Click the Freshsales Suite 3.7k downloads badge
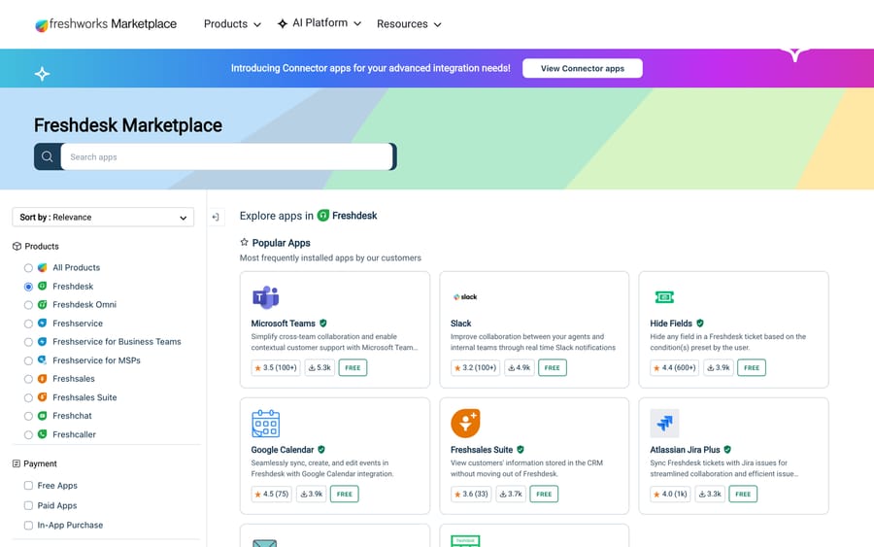This screenshot has width=874, height=547. tap(511, 494)
